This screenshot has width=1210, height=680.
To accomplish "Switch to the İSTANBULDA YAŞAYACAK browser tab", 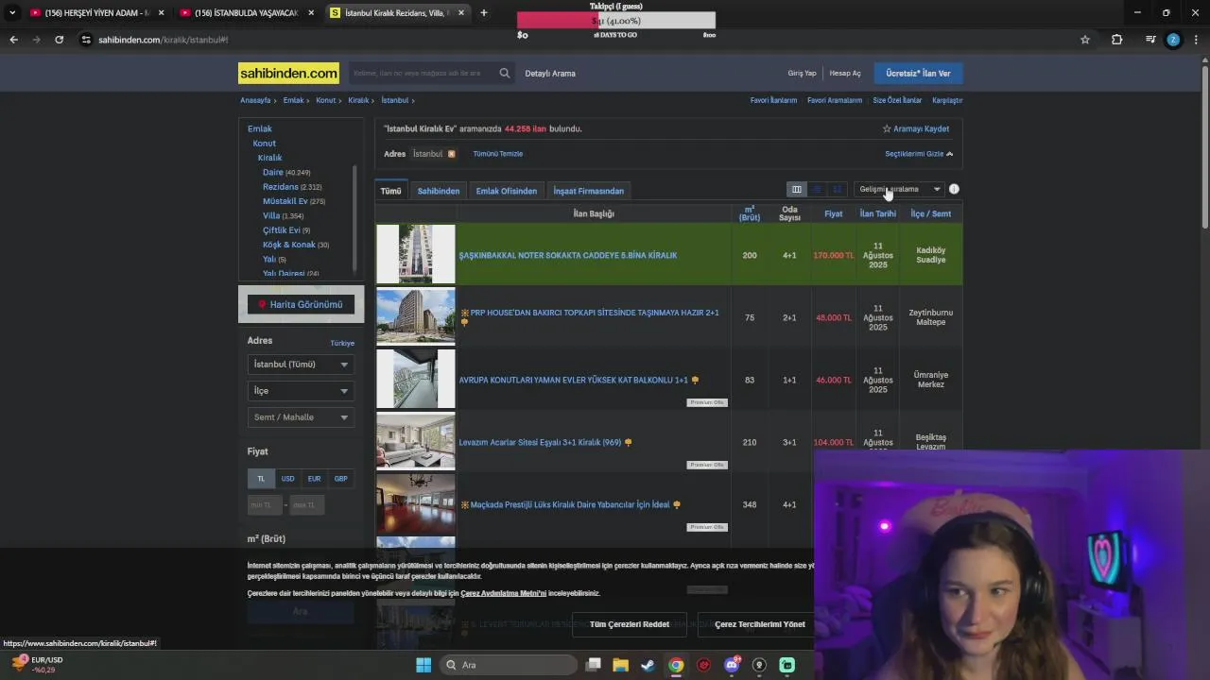I will (x=246, y=12).
